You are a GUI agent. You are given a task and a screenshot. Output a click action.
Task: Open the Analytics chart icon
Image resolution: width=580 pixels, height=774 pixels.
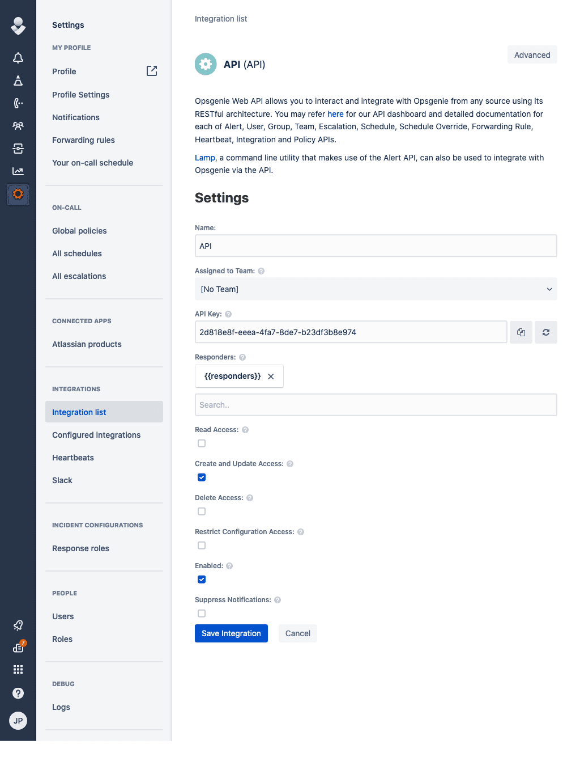coord(18,171)
